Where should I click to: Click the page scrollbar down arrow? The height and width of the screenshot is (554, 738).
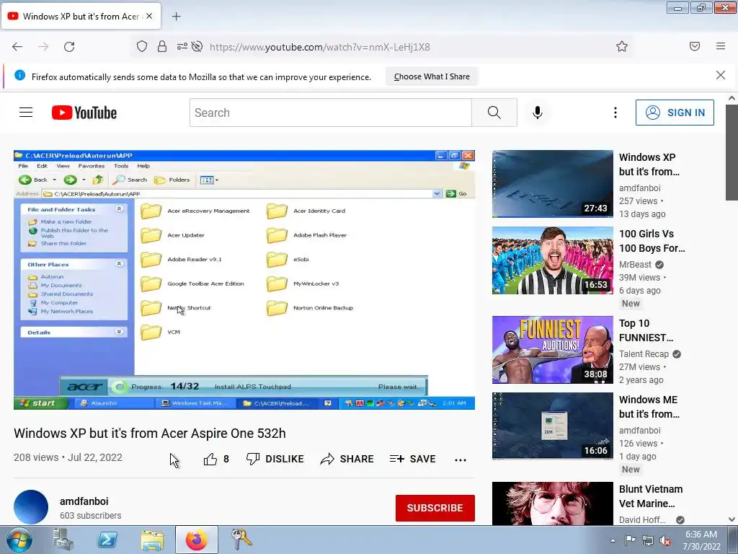[x=732, y=519]
